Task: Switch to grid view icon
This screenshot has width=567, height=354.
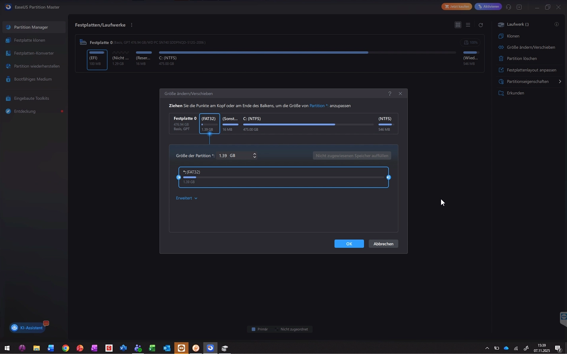Action: (458, 25)
